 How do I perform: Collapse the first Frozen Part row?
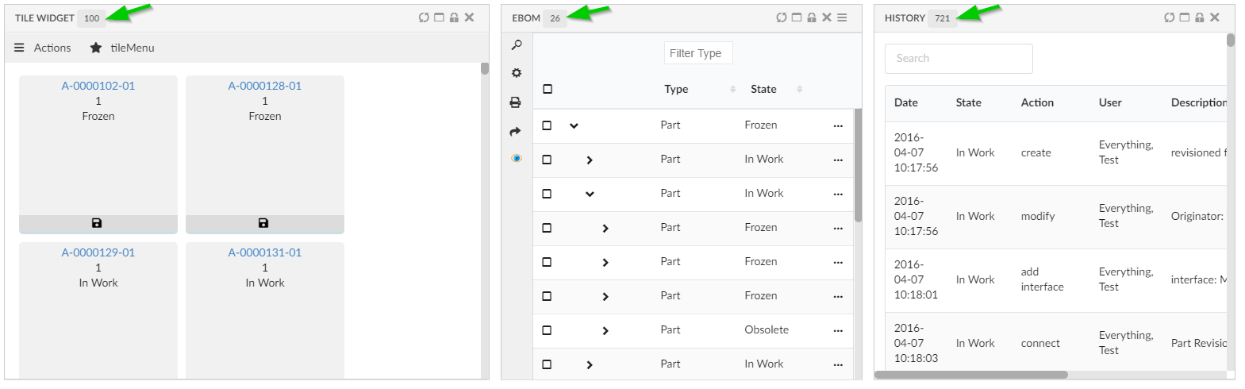click(x=574, y=125)
